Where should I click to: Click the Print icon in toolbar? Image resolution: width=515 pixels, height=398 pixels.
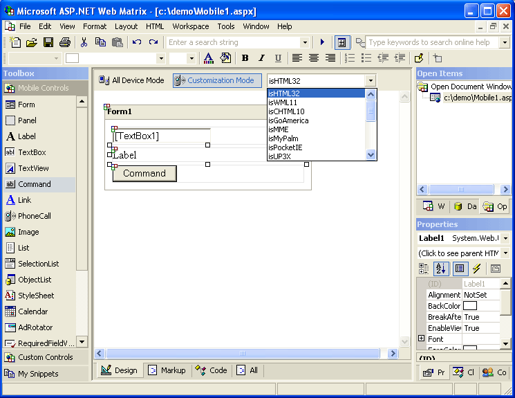pos(65,42)
